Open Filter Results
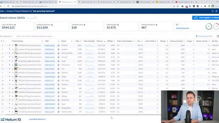Image resolution: width=219 pixels, height=123 pixels. tap(204, 36)
